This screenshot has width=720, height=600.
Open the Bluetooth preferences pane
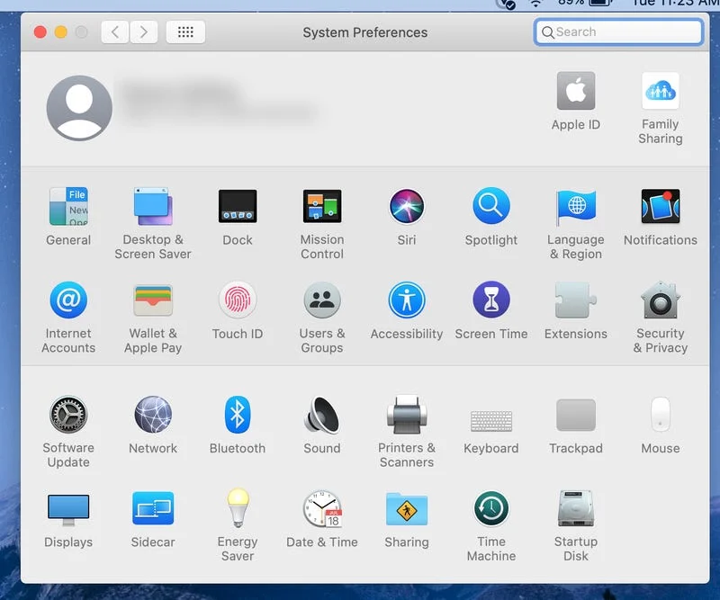click(x=238, y=416)
